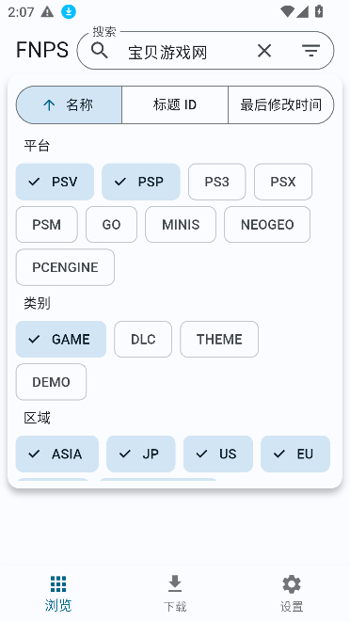Tap the warning triangle in status bar
The height and width of the screenshot is (622, 350).
tap(47, 12)
